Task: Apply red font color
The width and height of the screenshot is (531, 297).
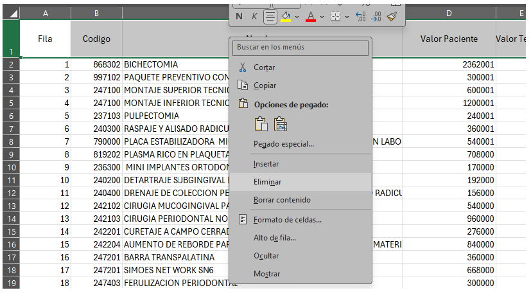Action: (311, 17)
